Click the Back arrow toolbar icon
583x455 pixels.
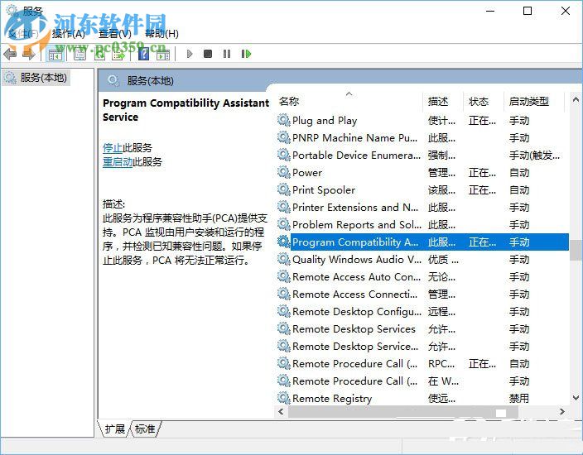pyautogui.click(x=10, y=55)
